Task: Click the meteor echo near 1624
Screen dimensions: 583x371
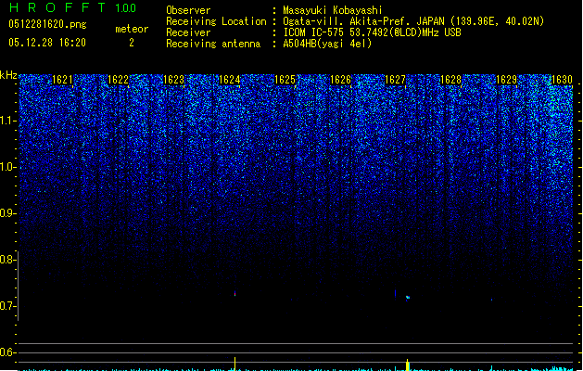Action: click(235, 294)
